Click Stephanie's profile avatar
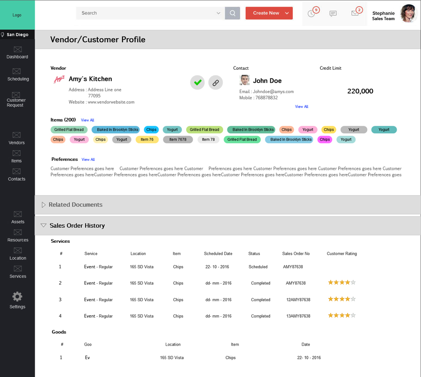This screenshot has width=421, height=377. [x=408, y=14]
